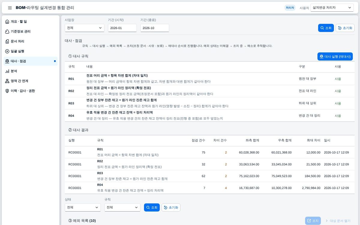Click the 영역 간 연계 network icon
Screen dimensions: 360x225
(x=7, y=81)
